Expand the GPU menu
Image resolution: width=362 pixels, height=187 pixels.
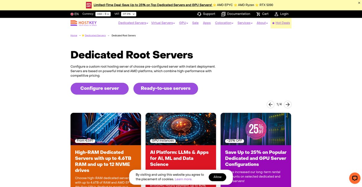[183, 23]
